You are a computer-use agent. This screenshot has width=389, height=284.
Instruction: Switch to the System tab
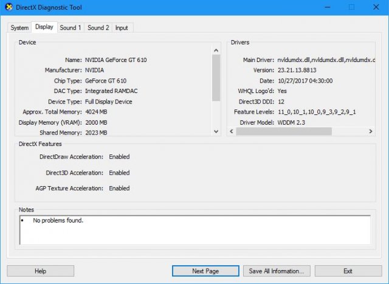pos(19,28)
